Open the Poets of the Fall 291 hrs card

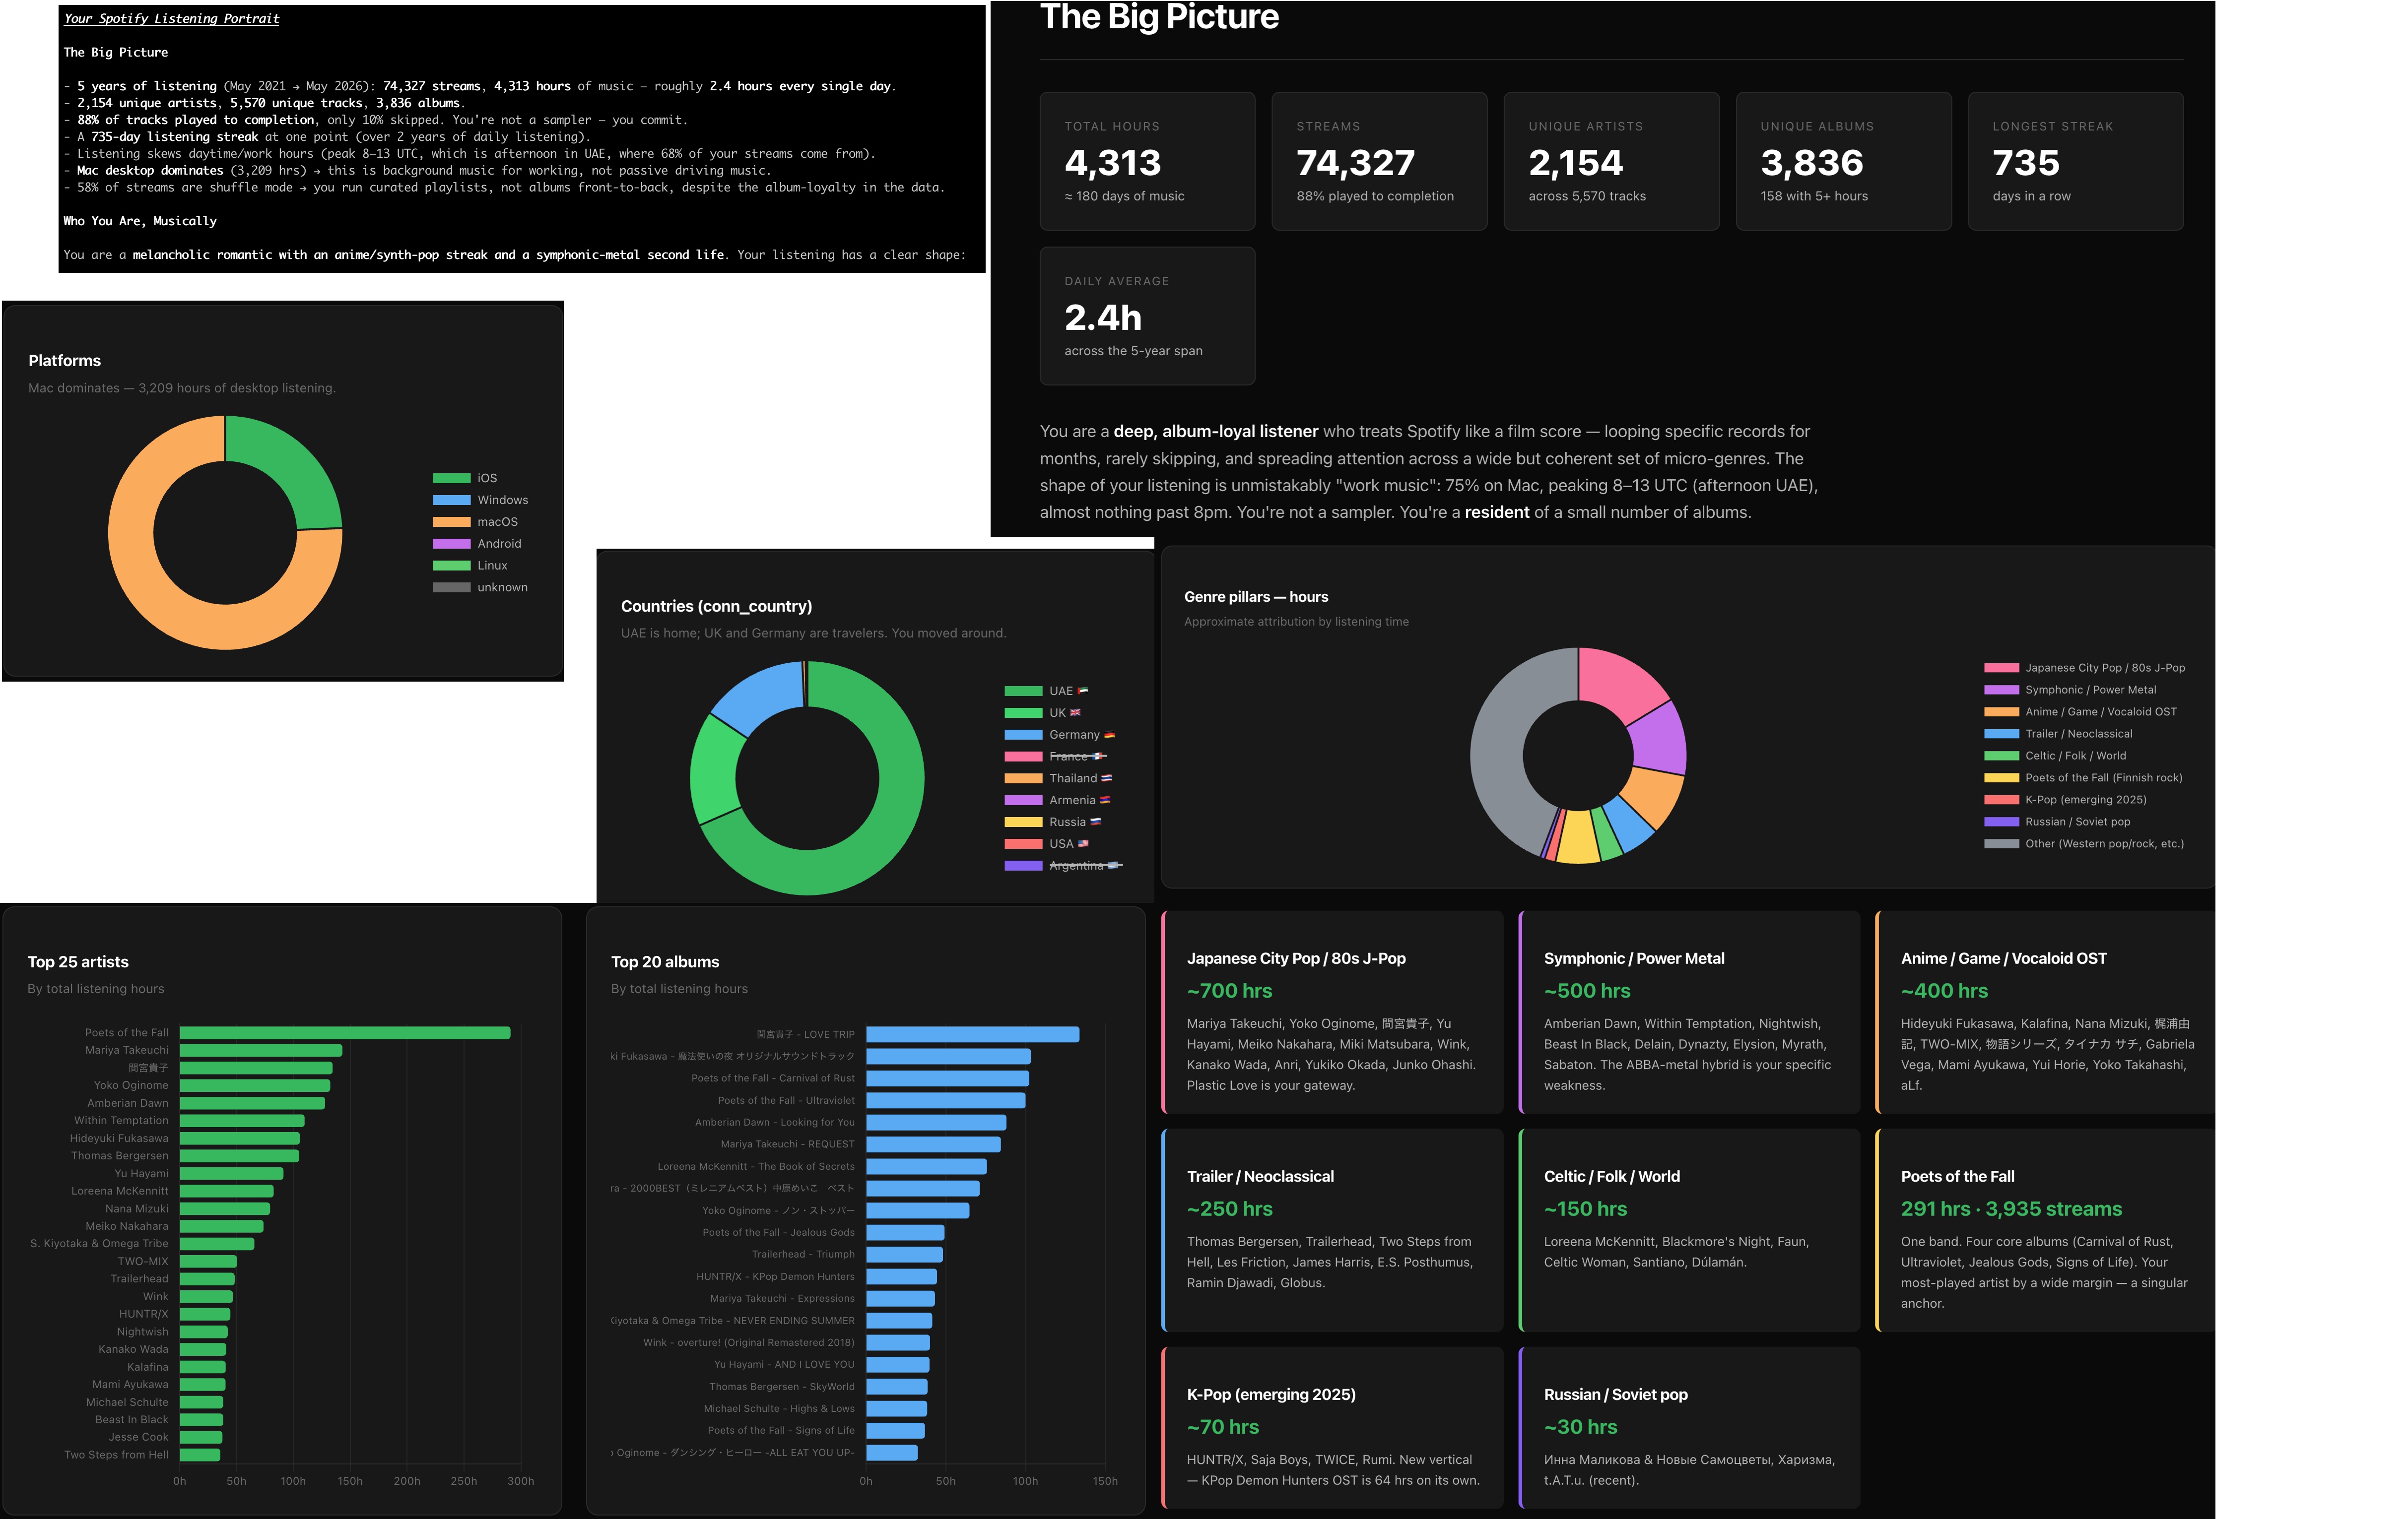point(2045,1229)
